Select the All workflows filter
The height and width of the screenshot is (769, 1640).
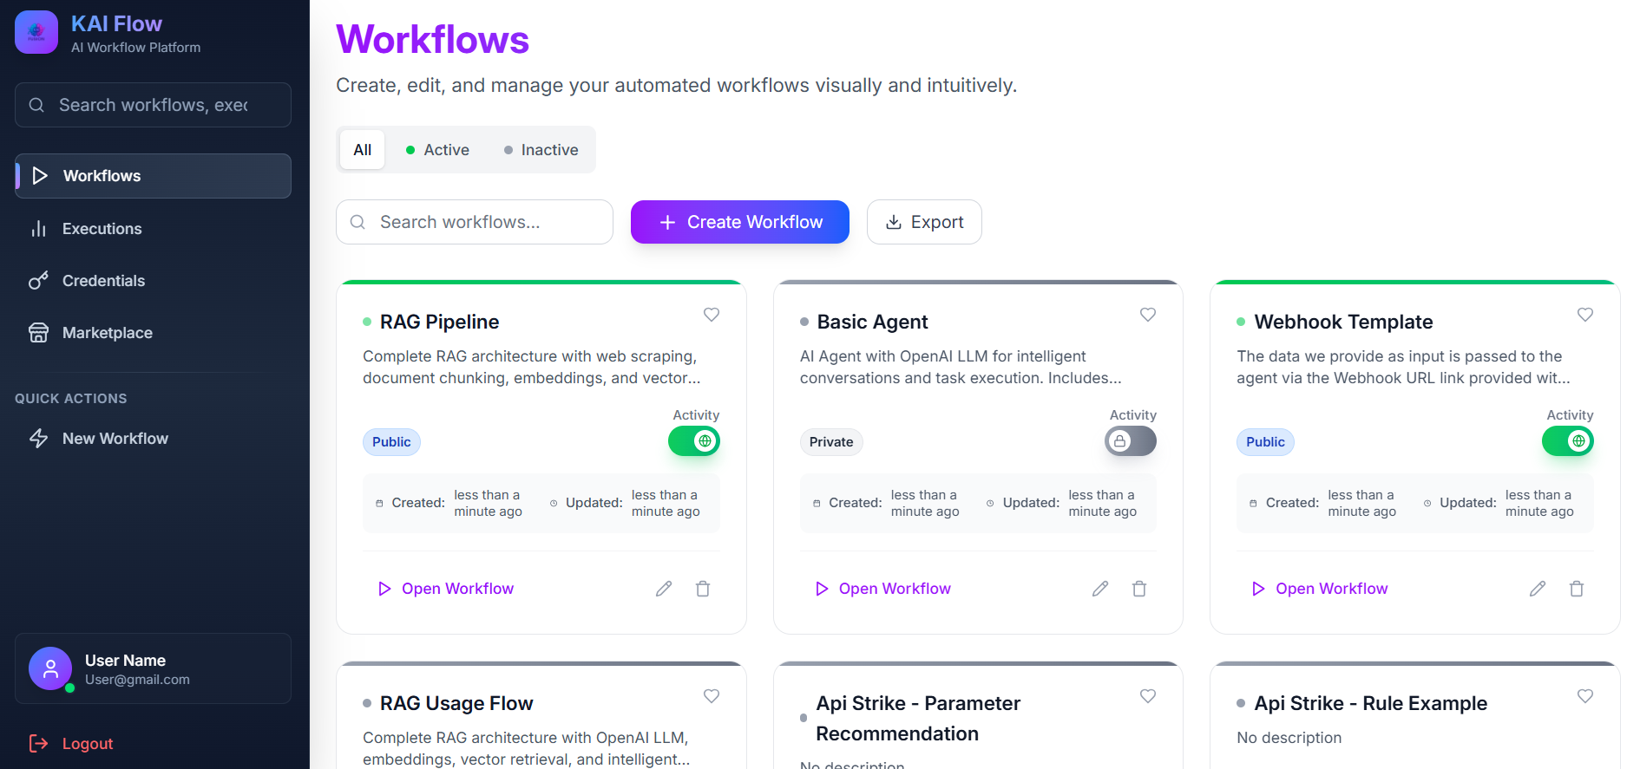pyautogui.click(x=362, y=149)
